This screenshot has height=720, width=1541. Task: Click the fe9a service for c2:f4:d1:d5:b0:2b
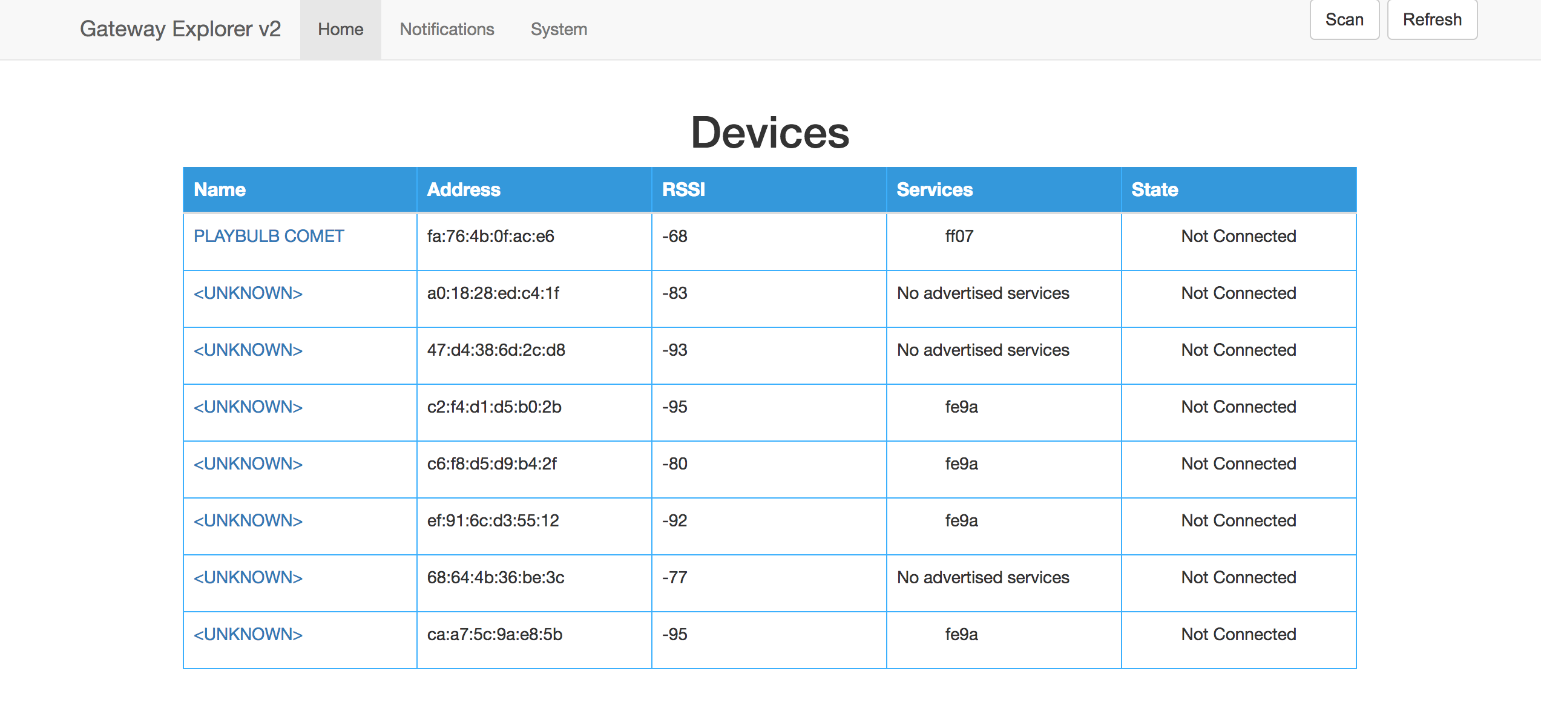point(962,407)
